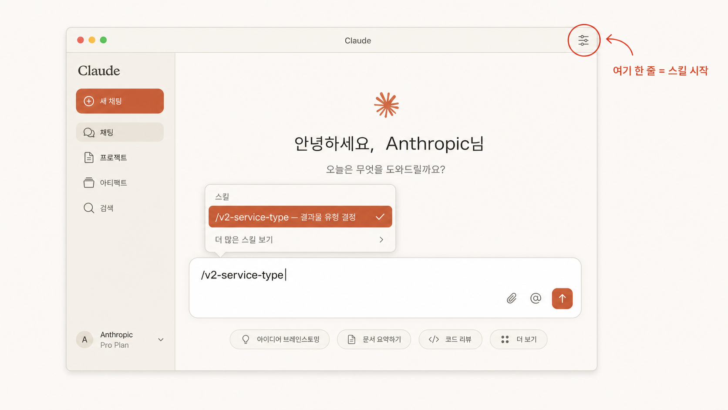Image resolution: width=728 pixels, height=410 pixels.
Task: Click the paperclip attach file icon
Action: point(512,298)
